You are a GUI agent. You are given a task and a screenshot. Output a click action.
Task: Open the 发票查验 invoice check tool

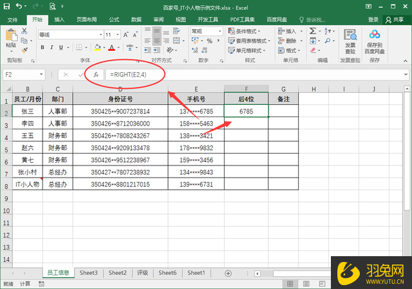click(350, 41)
